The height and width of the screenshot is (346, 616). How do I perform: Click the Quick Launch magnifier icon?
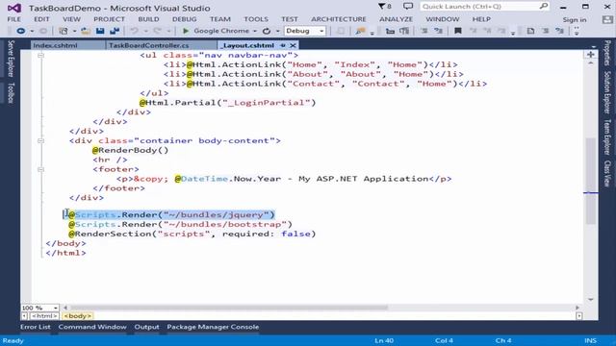tap(544, 7)
